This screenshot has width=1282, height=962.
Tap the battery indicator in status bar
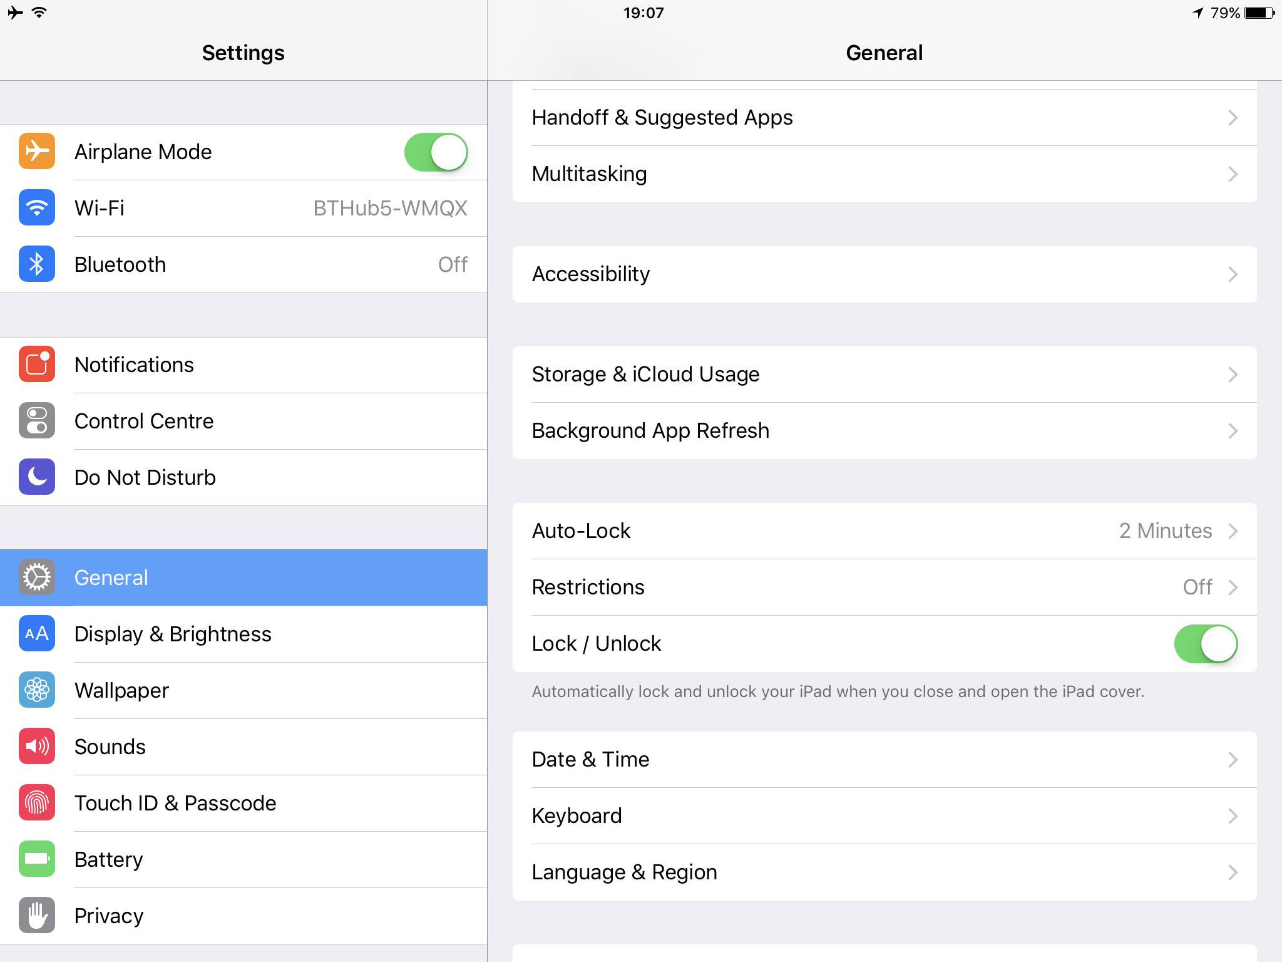point(1259,13)
